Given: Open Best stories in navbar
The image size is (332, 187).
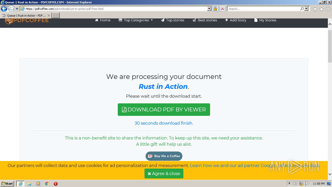Looking at the screenshot, I should click(x=205, y=20).
